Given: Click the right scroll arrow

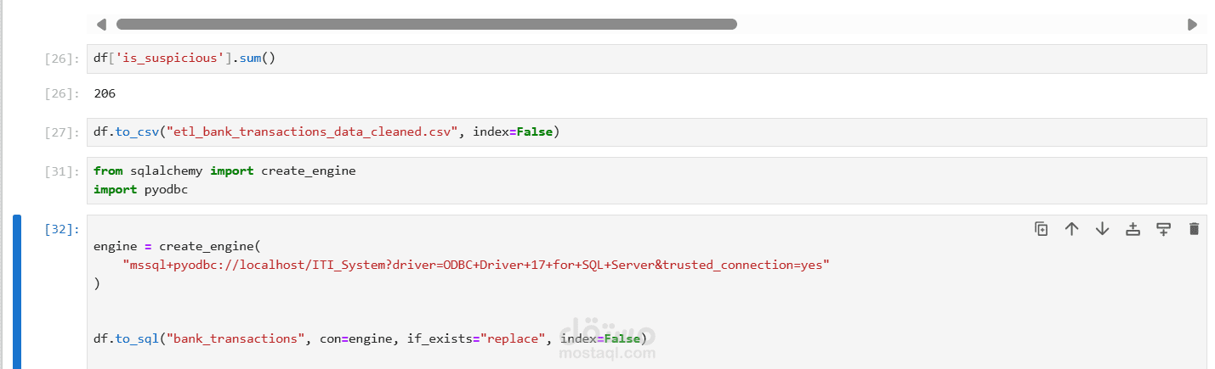Looking at the screenshot, I should tap(1192, 25).
